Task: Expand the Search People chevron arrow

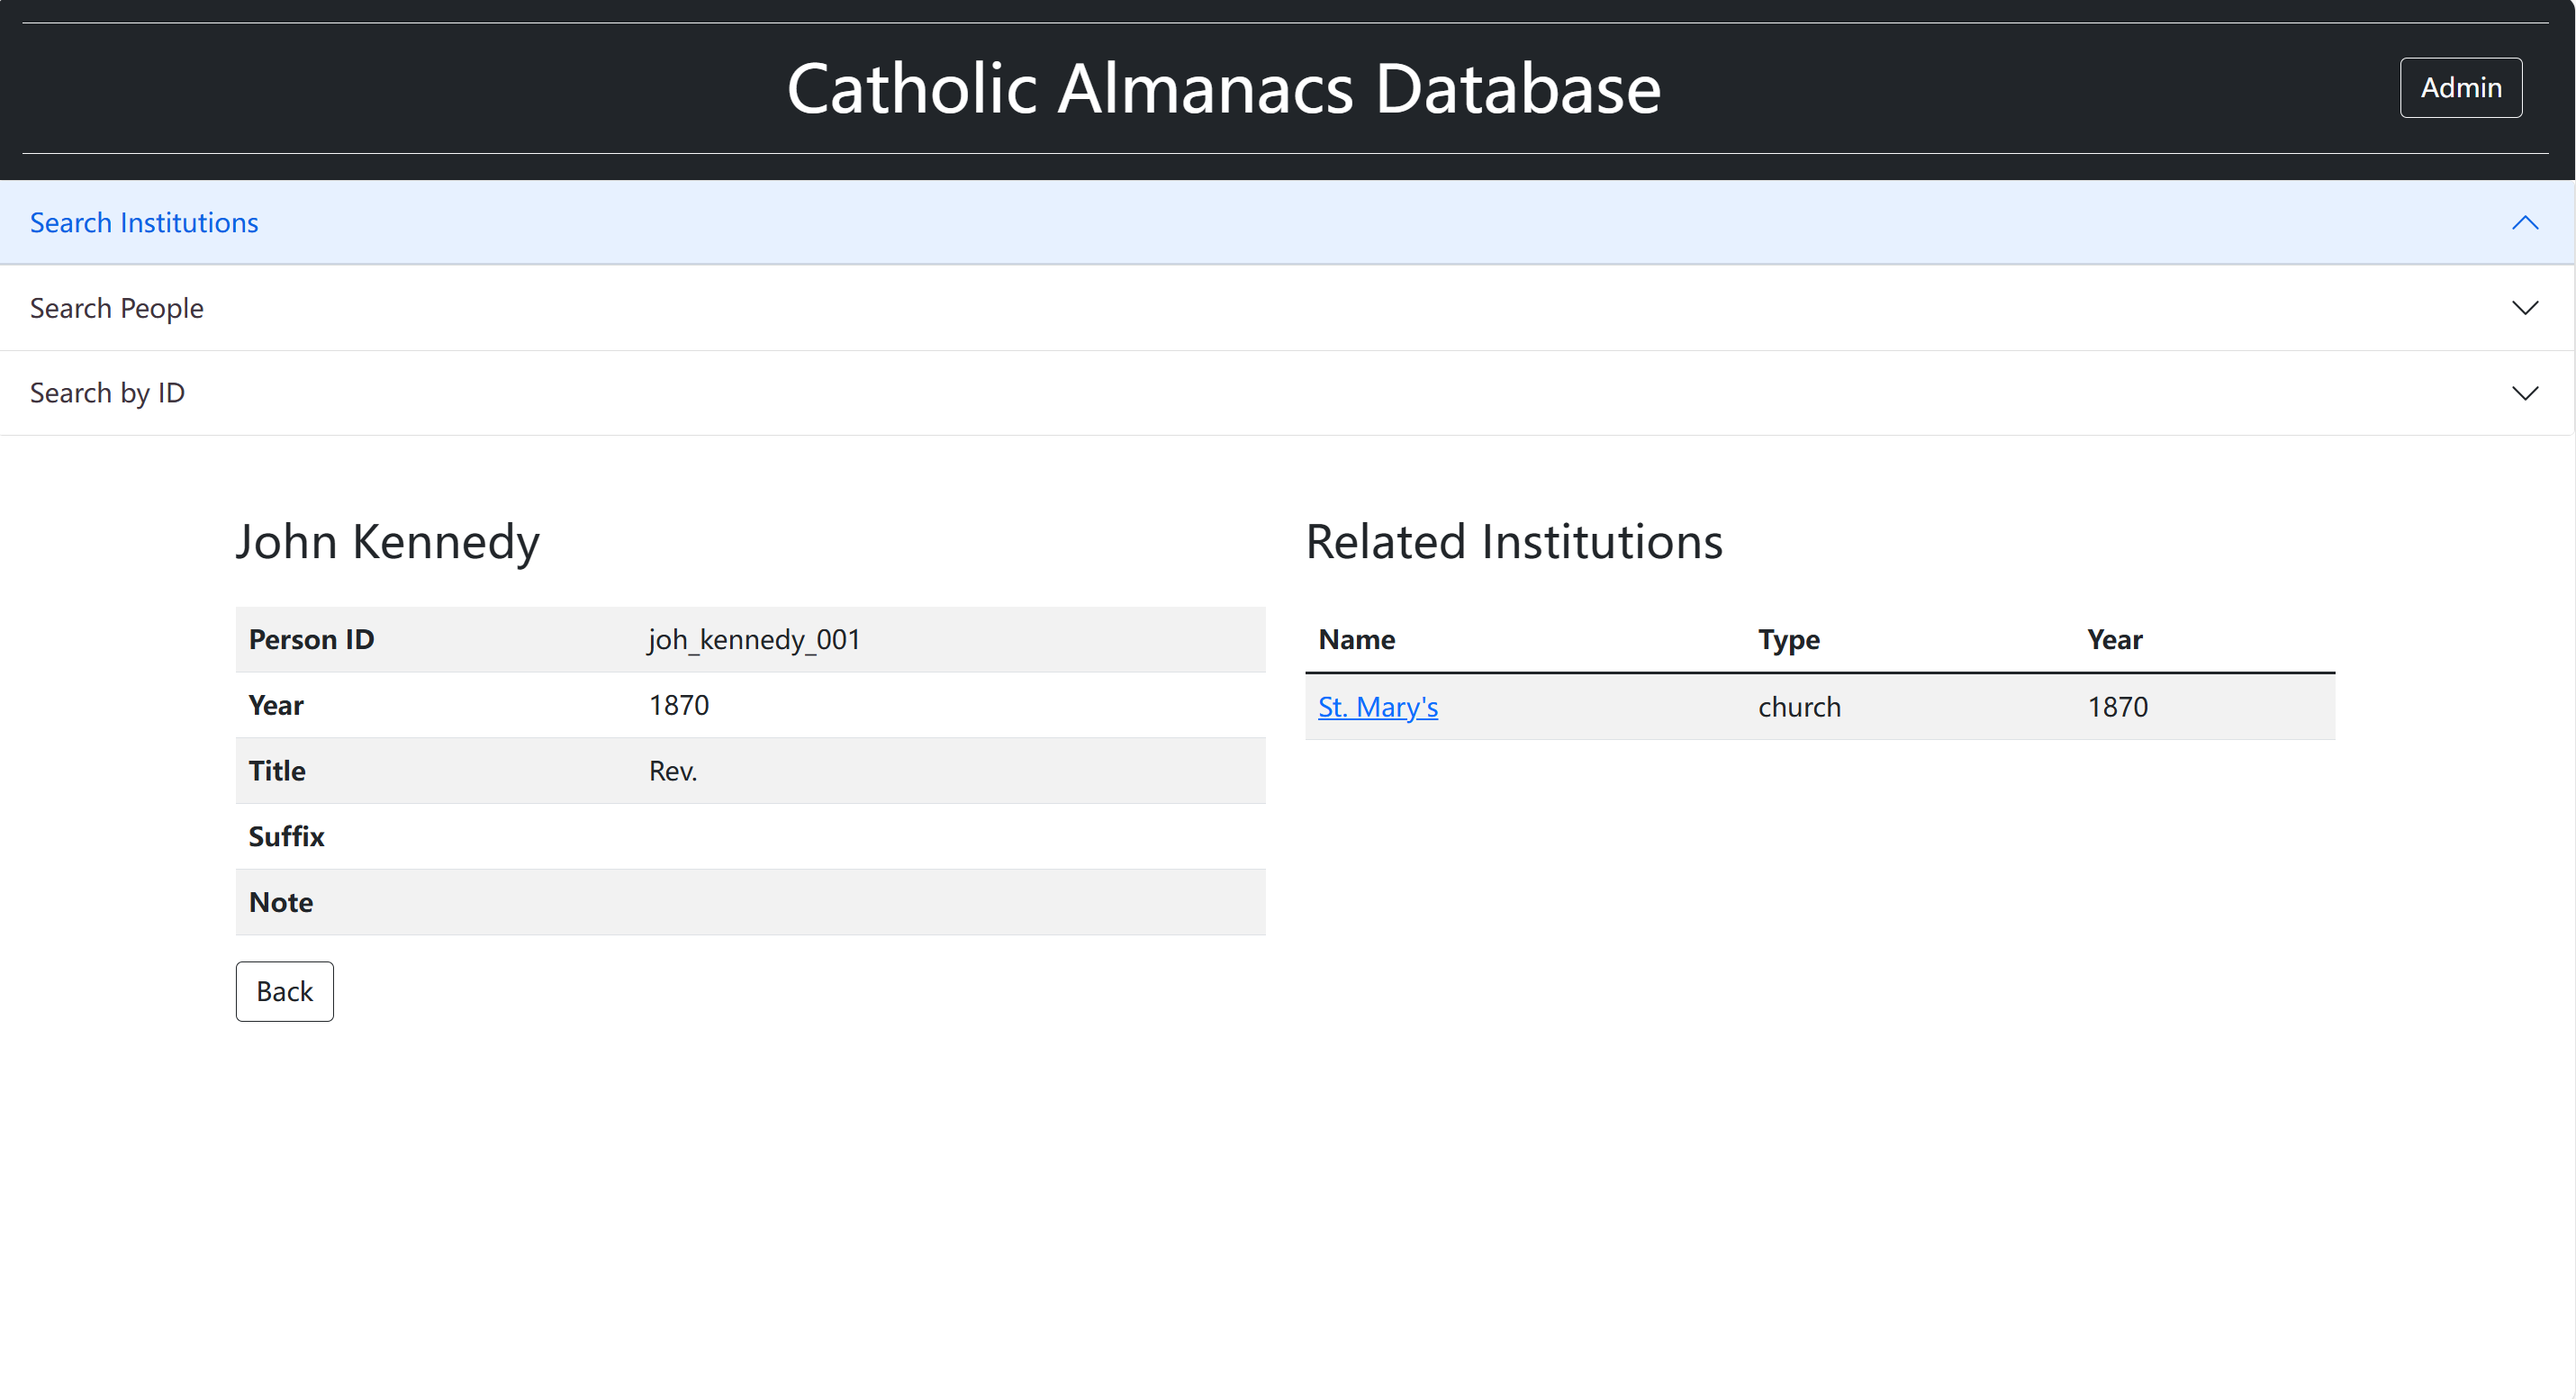Action: point(2525,308)
